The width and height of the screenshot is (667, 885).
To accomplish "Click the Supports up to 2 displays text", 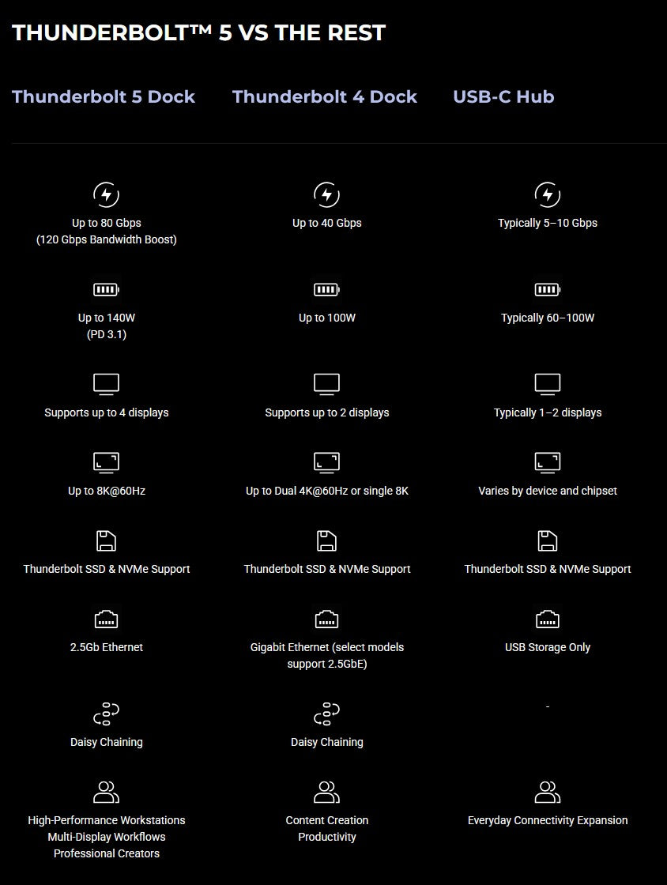I will [x=326, y=412].
